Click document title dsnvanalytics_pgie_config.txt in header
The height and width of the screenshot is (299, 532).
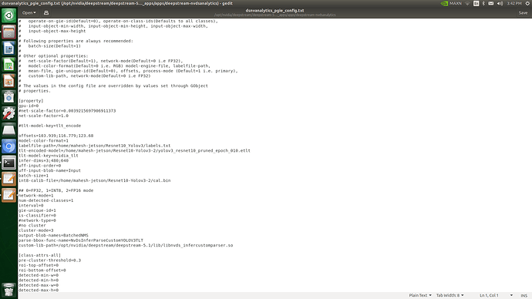point(274,11)
